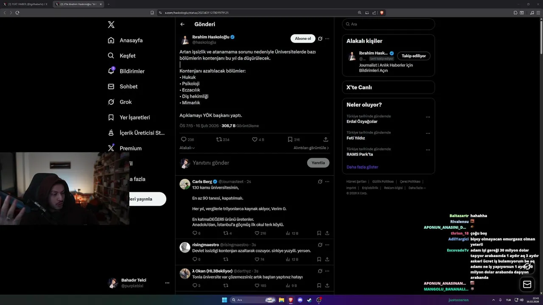543x305 pixels.
Task: Open more options for Erdal Özyağcılar trend
Action: [x=428, y=117]
